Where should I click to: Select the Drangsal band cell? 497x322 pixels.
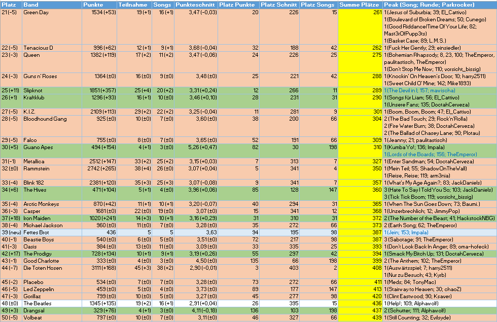(52, 310)
